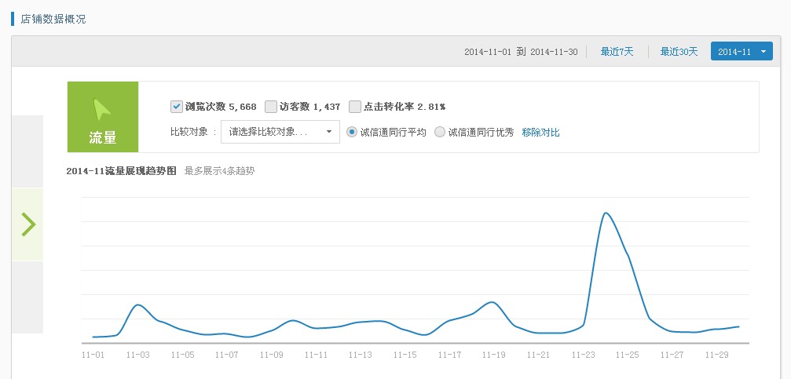The height and width of the screenshot is (379, 791).
Task: Click the green right chevron arrow in sidebar
Action: click(28, 224)
